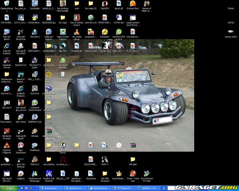The height and width of the screenshot is (191, 239).
Task: Open the SWAT 4 game shortcut
Action: tap(105, 160)
